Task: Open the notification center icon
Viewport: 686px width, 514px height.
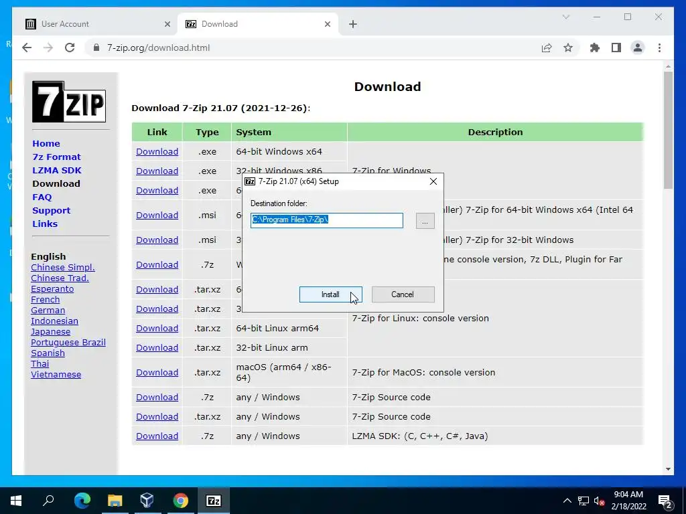Action: (665, 501)
